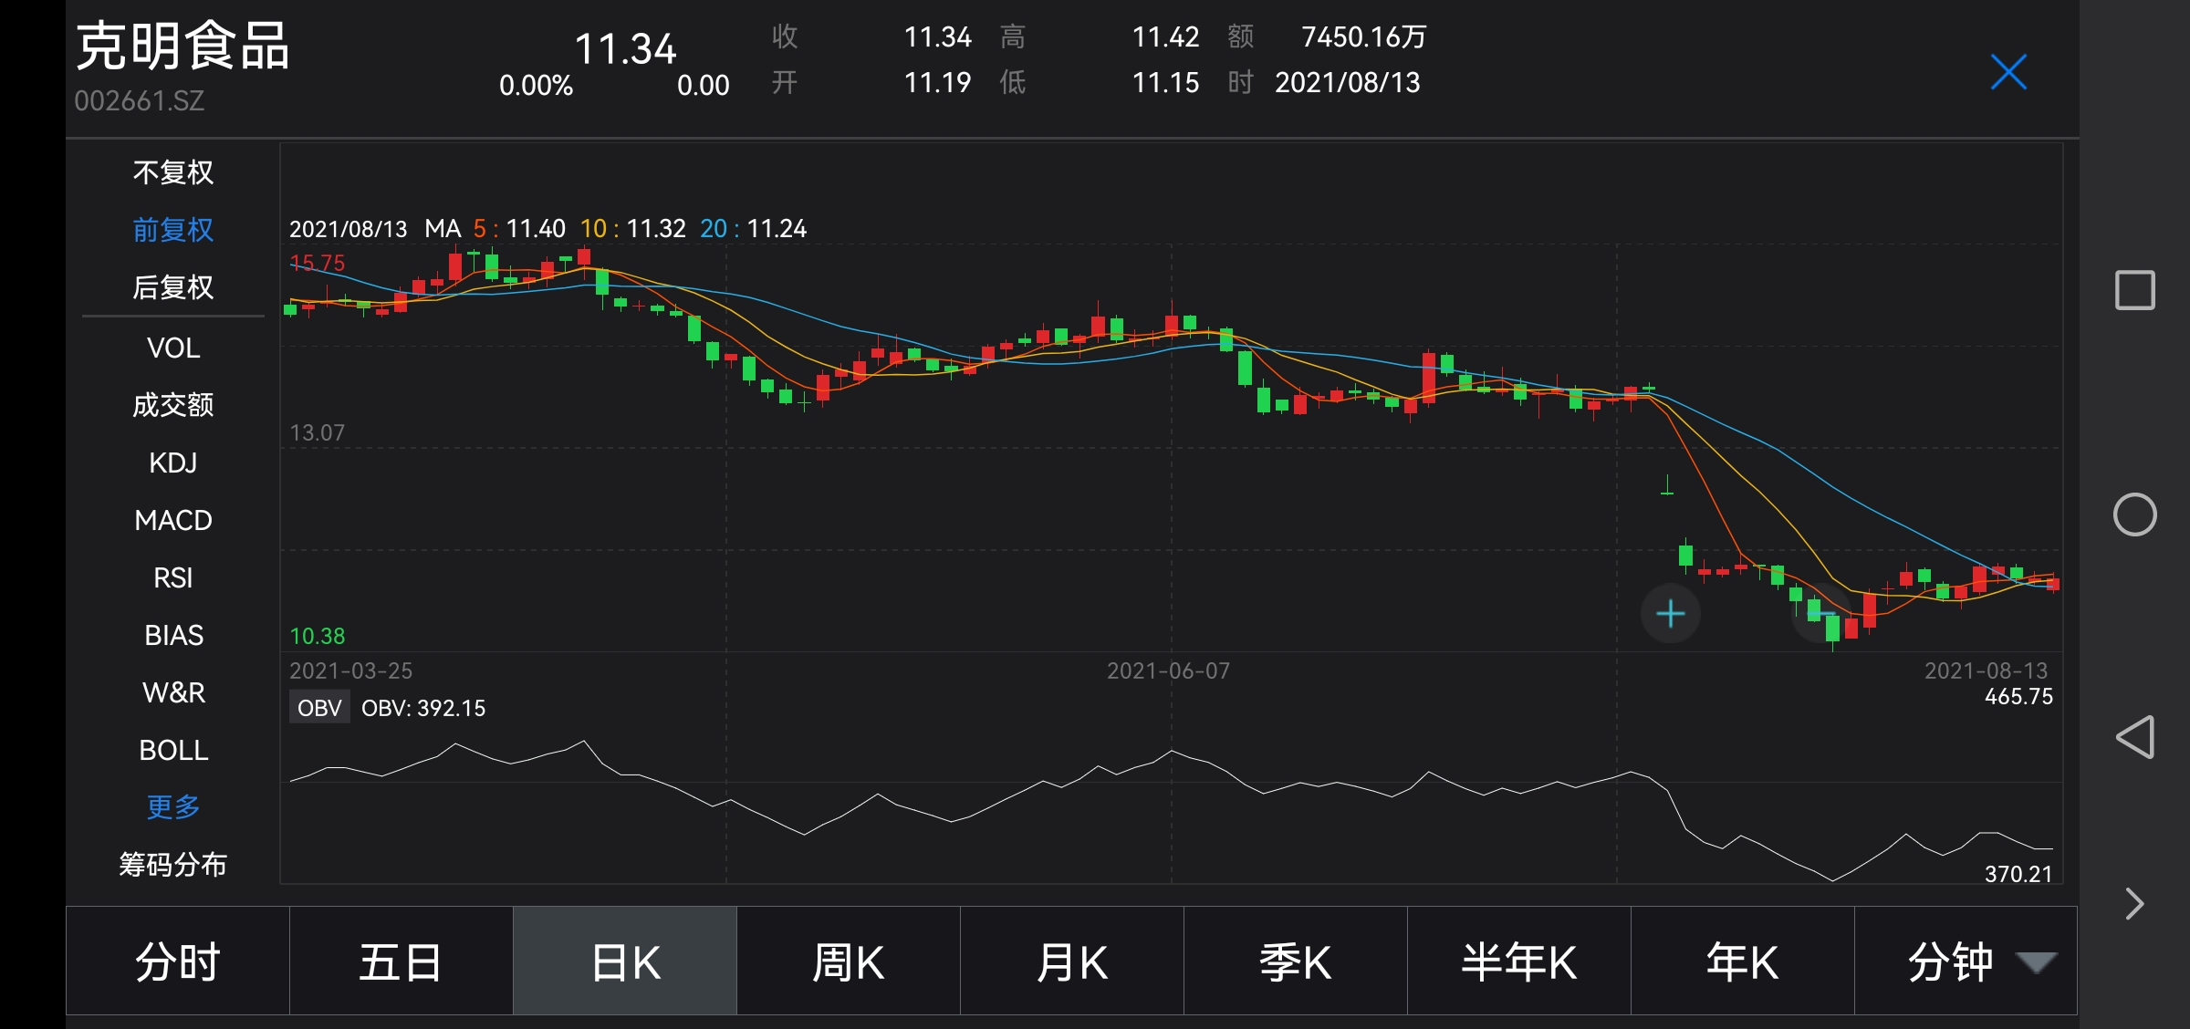Open 筹码分布 chip distribution

point(173,865)
